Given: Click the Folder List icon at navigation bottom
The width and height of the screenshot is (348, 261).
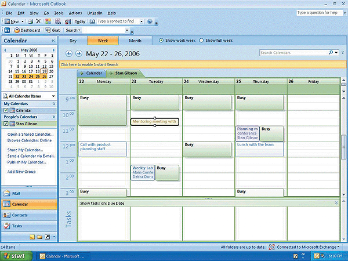Looking at the screenshot, I should [39, 237].
